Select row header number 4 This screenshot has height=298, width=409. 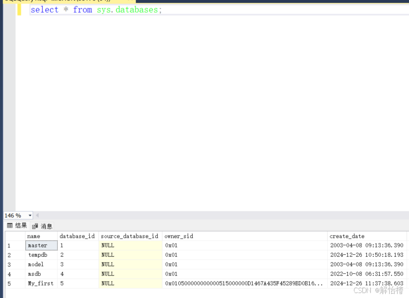(x=15, y=274)
